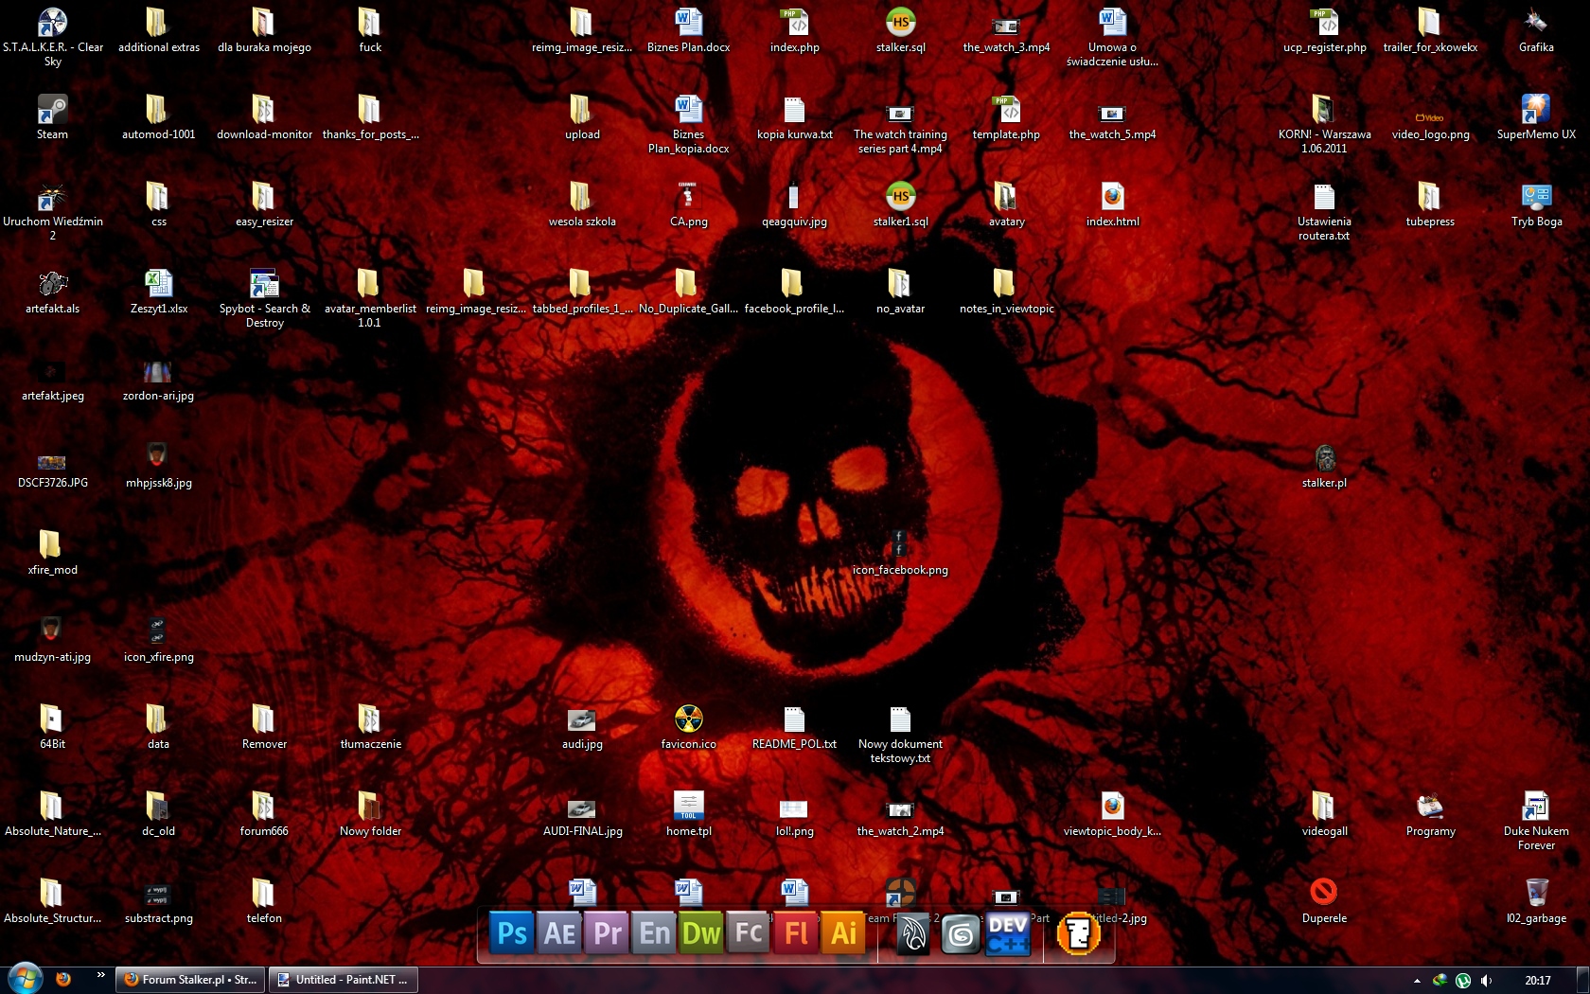This screenshot has width=1590, height=994.
Task: Expand quick launch overflow chevron
Action: pos(100,974)
